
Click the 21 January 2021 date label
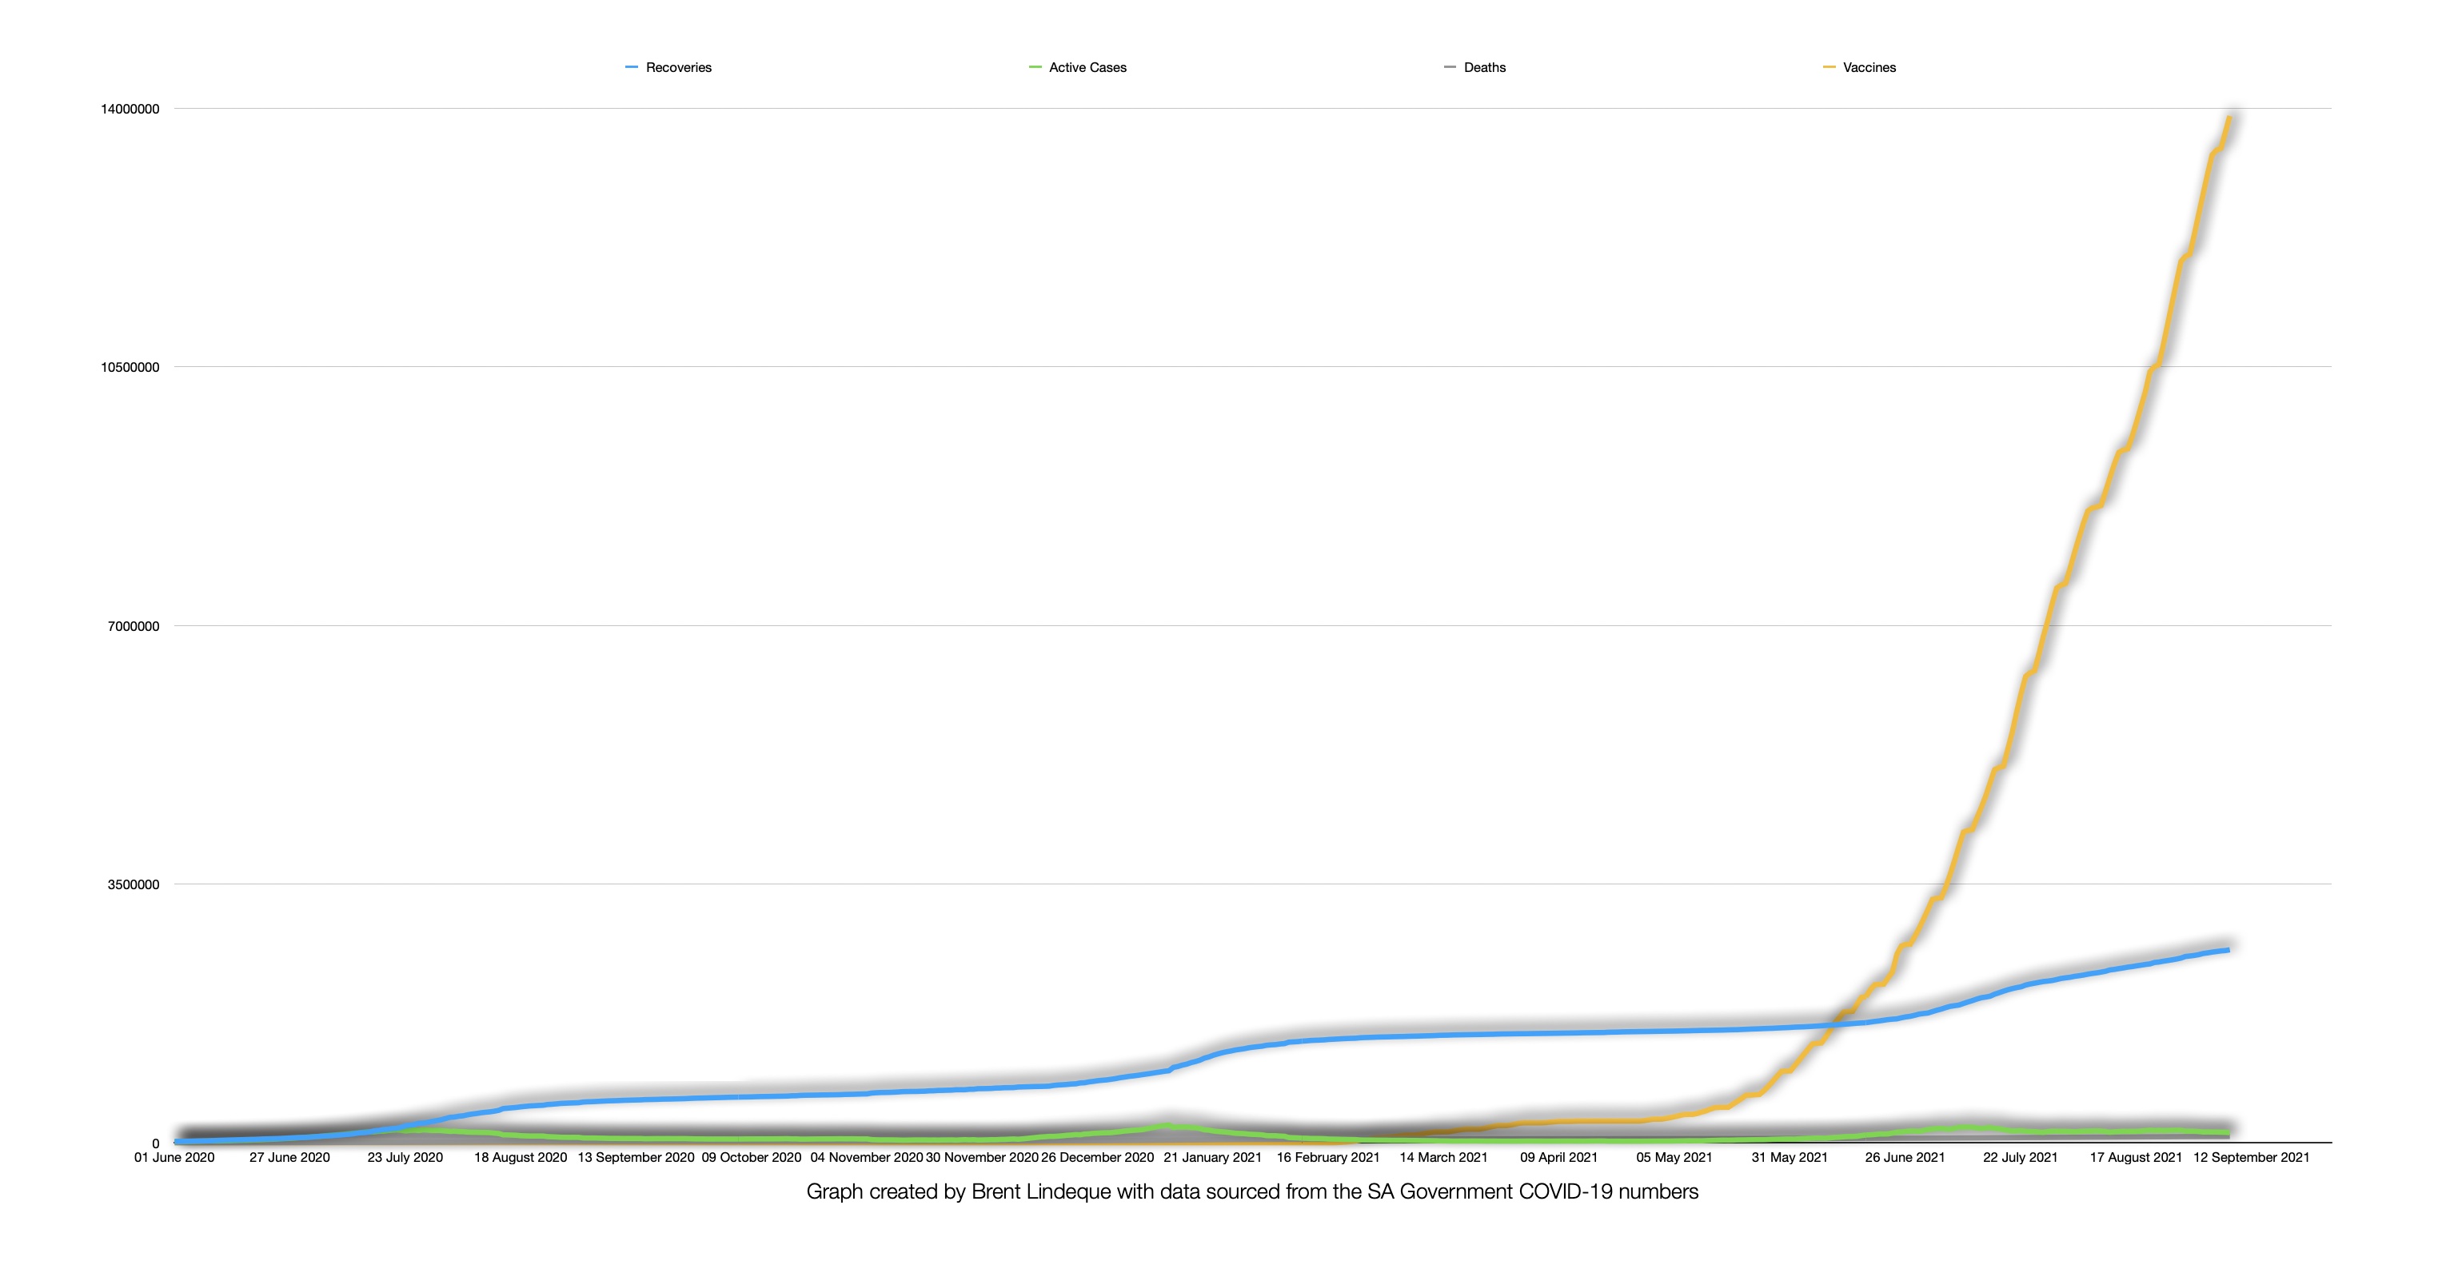pyautogui.click(x=1212, y=1157)
